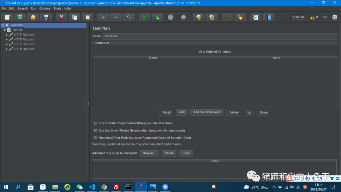The width and height of the screenshot is (341, 192).
Task: Expand the first HTTP Request node
Action: pos(7,35)
